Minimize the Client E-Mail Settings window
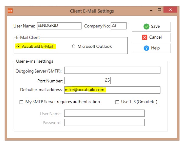The height and width of the screenshot is (146, 180). click(151, 10)
